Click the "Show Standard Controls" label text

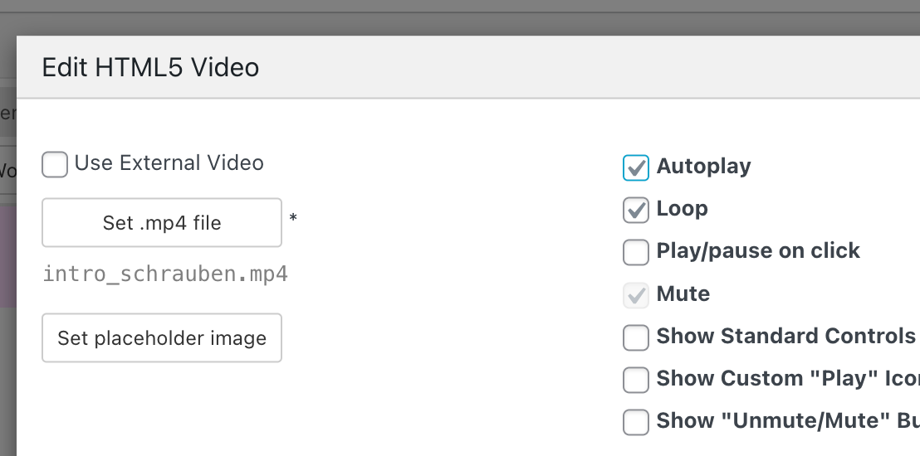pyautogui.click(x=785, y=337)
